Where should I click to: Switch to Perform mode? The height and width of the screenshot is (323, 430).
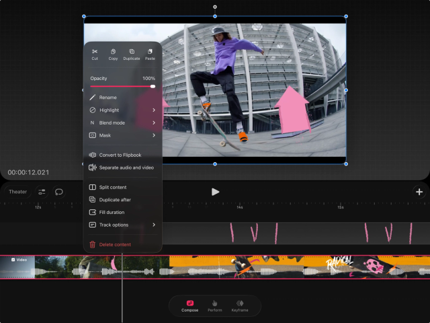(215, 306)
